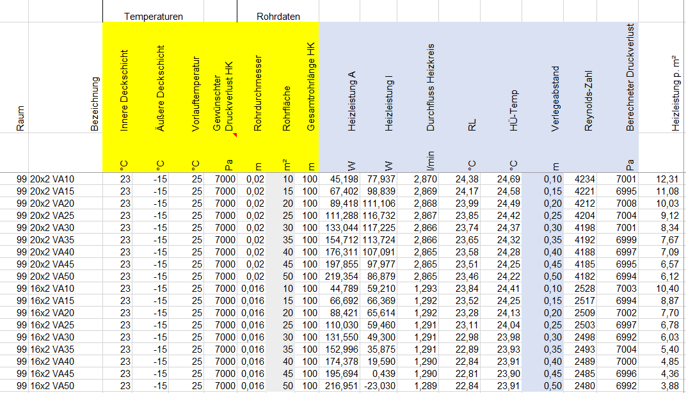
Task: Click the red comment marker on Druckverlust HK
Action: click(235, 135)
